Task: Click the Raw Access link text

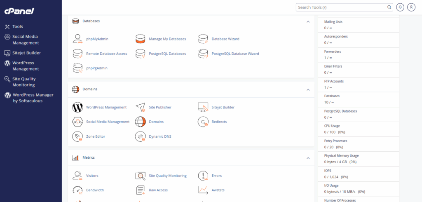Action: 158,190
